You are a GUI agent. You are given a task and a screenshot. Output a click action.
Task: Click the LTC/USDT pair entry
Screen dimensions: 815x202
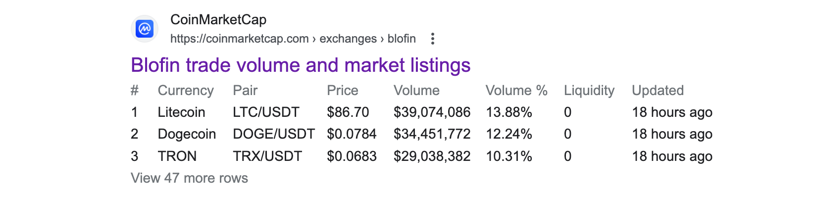[266, 112]
